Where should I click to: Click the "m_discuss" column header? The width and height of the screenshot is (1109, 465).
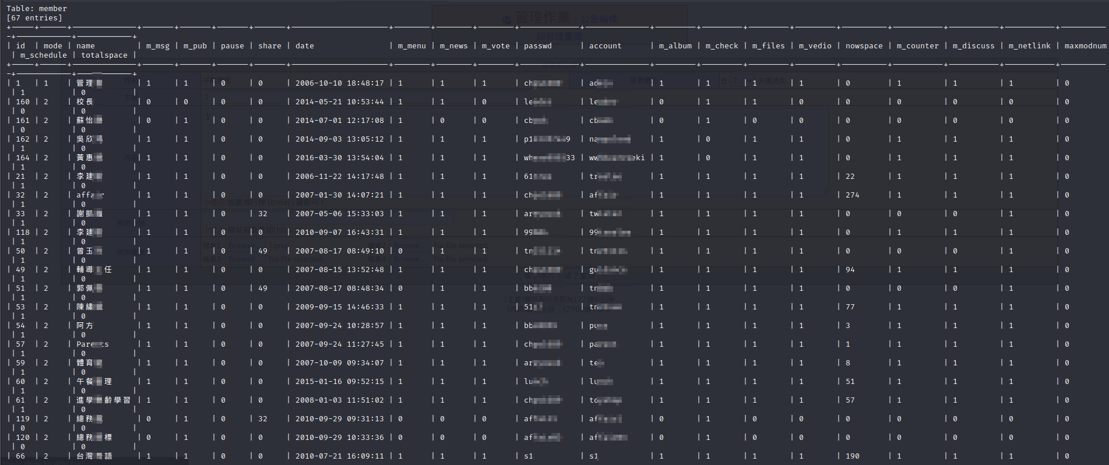coord(974,46)
